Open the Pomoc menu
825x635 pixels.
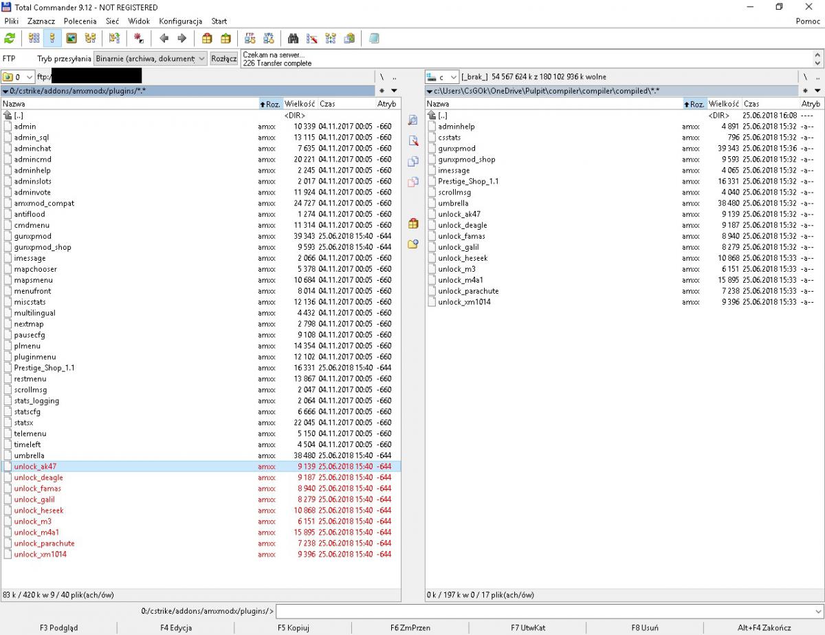pos(808,21)
